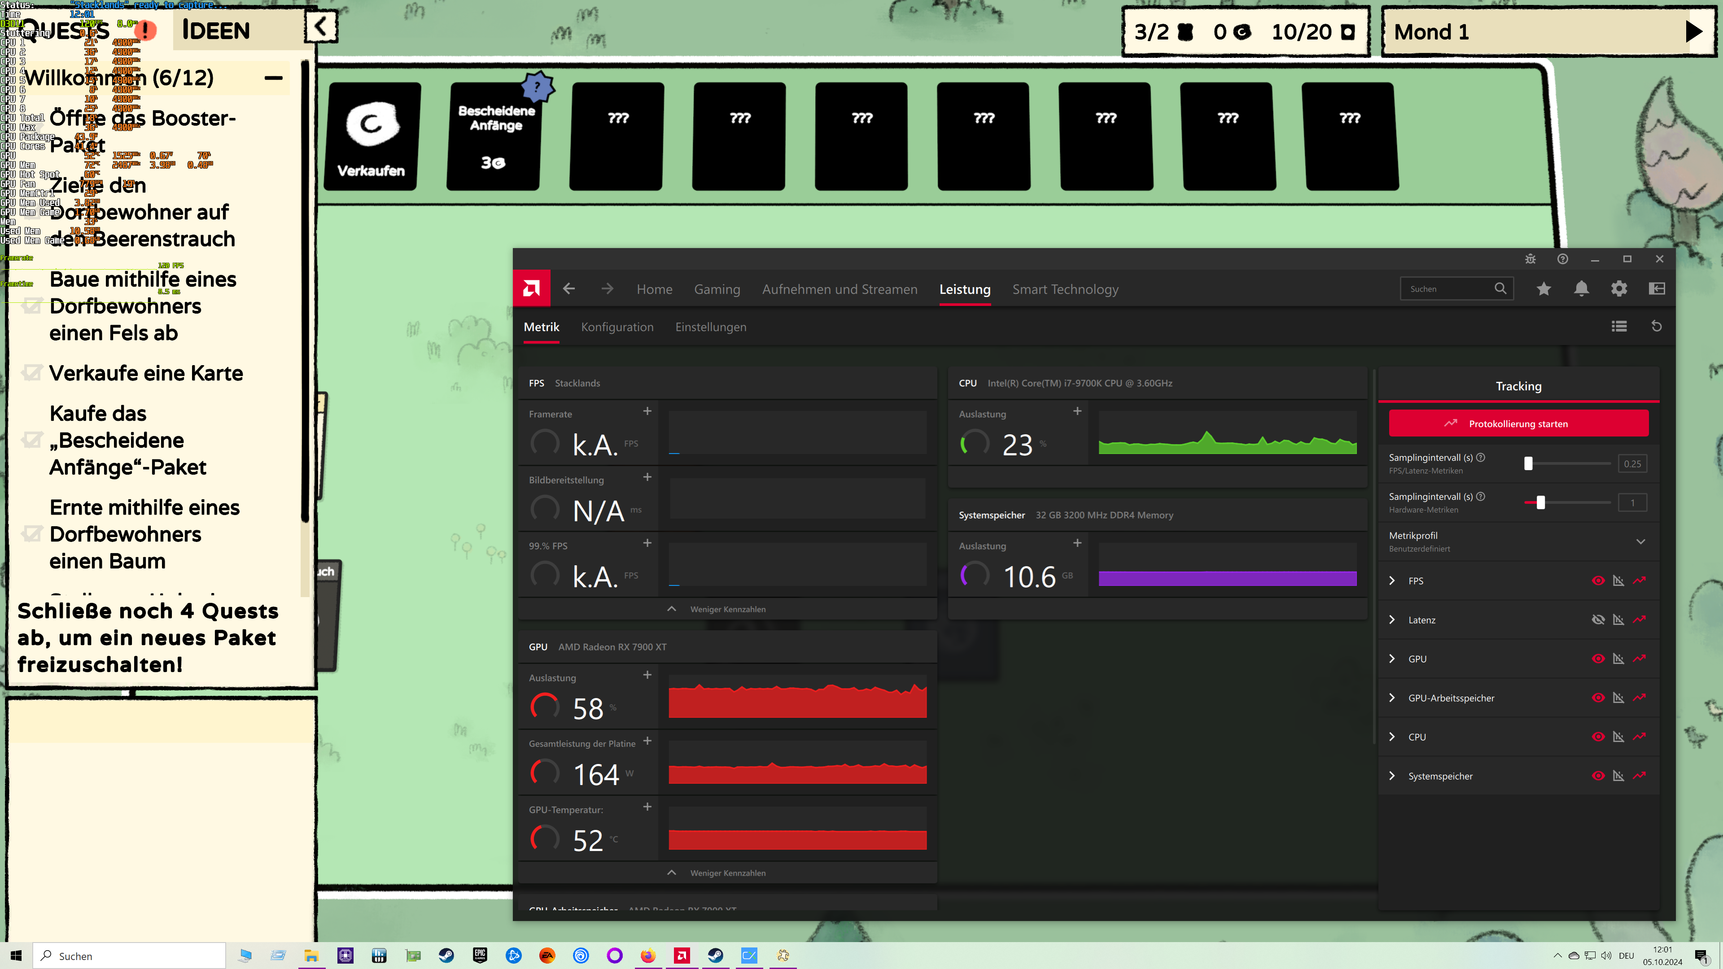Open the favorites star icon

(1543, 288)
